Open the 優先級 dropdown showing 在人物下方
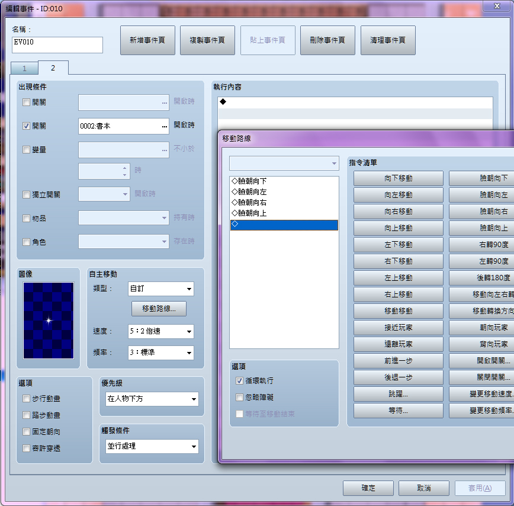The image size is (514, 506). (x=152, y=399)
